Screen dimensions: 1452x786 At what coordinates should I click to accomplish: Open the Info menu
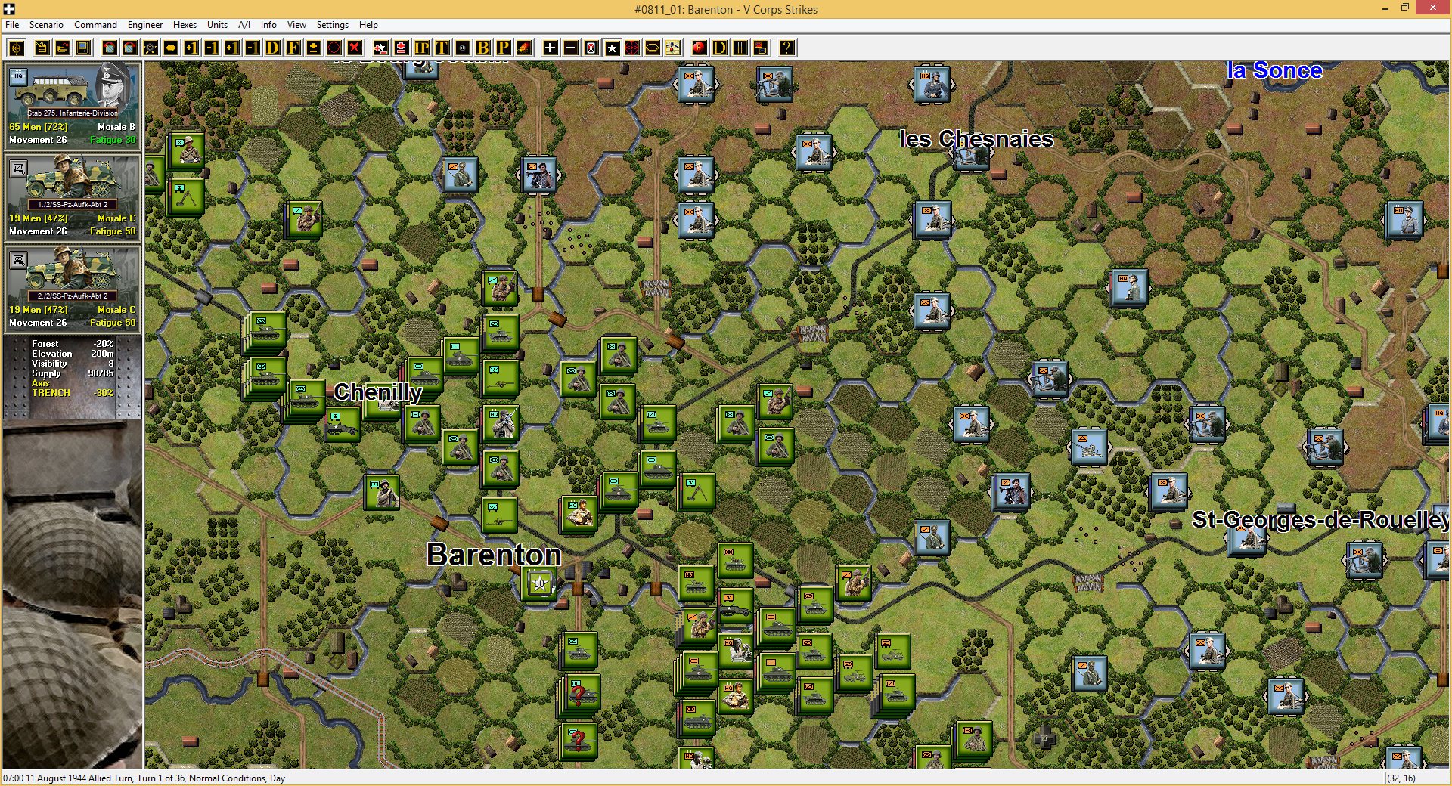268,25
